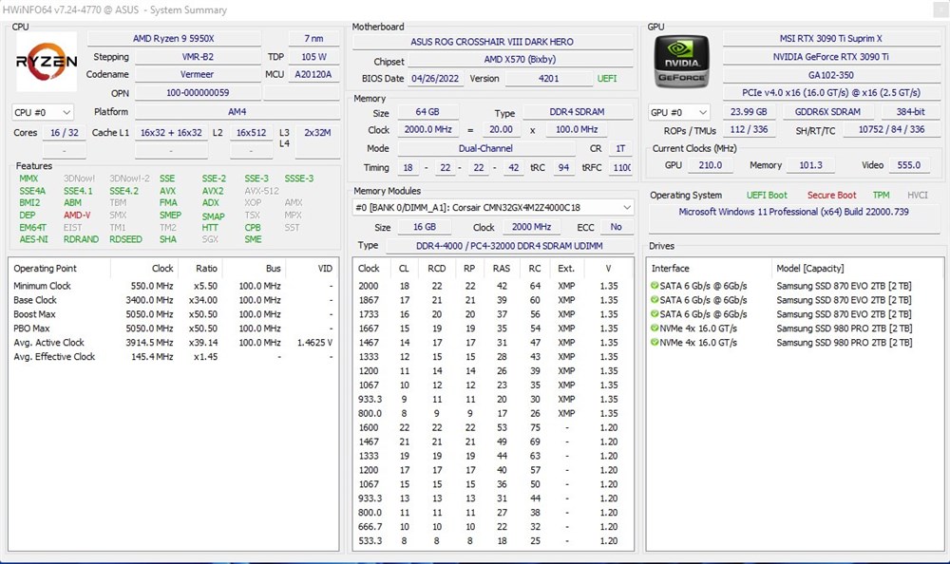Image resolution: width=950 pixels, height=564 pixels.
Task: Open the CPU #0 selector dropdown
Action: tap(43, 112)
